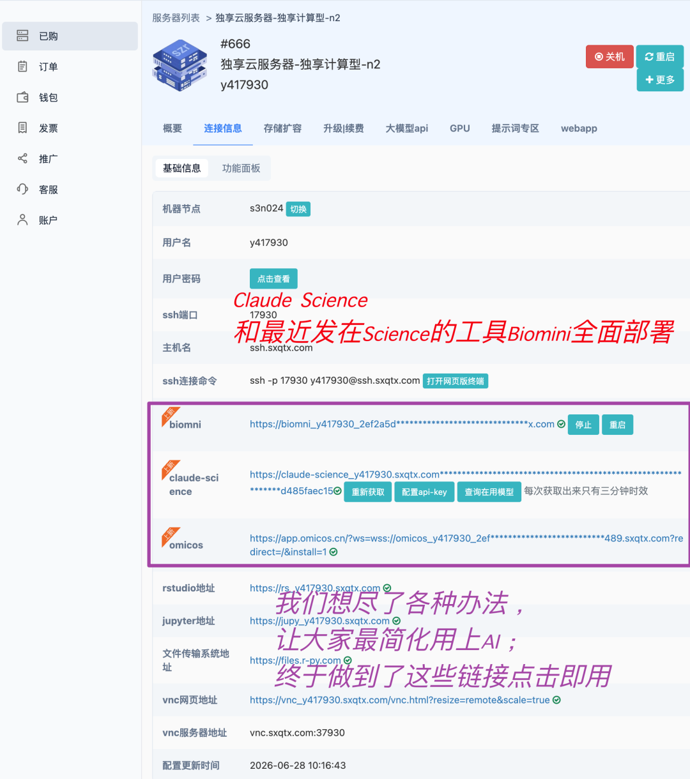The height and width of the screenshot is (779, 690).
Task: Click the 每次获取出来只有三分钟时效 note
Action: tap(586, 490)
